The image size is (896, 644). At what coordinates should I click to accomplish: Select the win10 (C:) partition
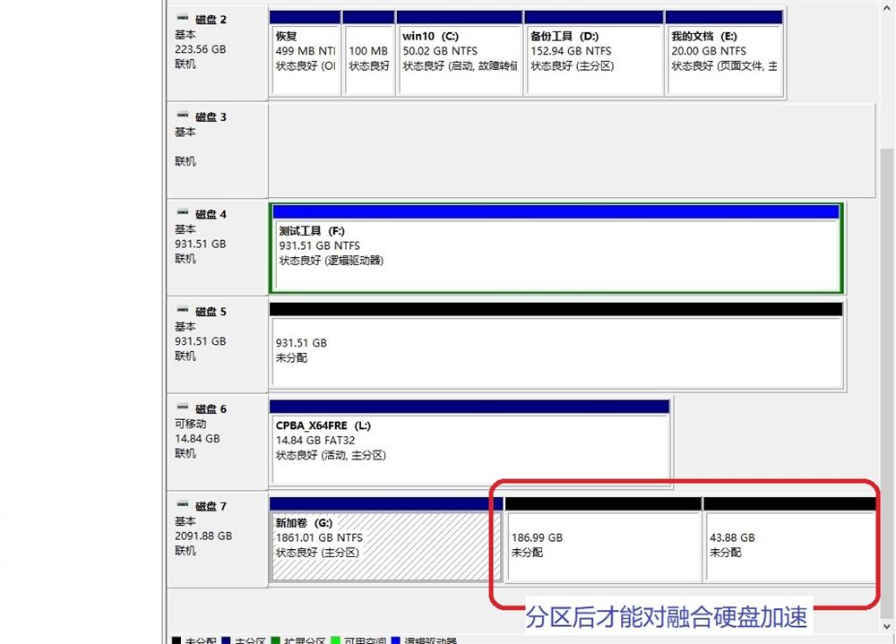(x=460, y=54)
